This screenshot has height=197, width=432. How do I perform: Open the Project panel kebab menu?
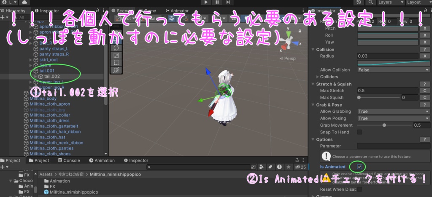pos(303,160)
